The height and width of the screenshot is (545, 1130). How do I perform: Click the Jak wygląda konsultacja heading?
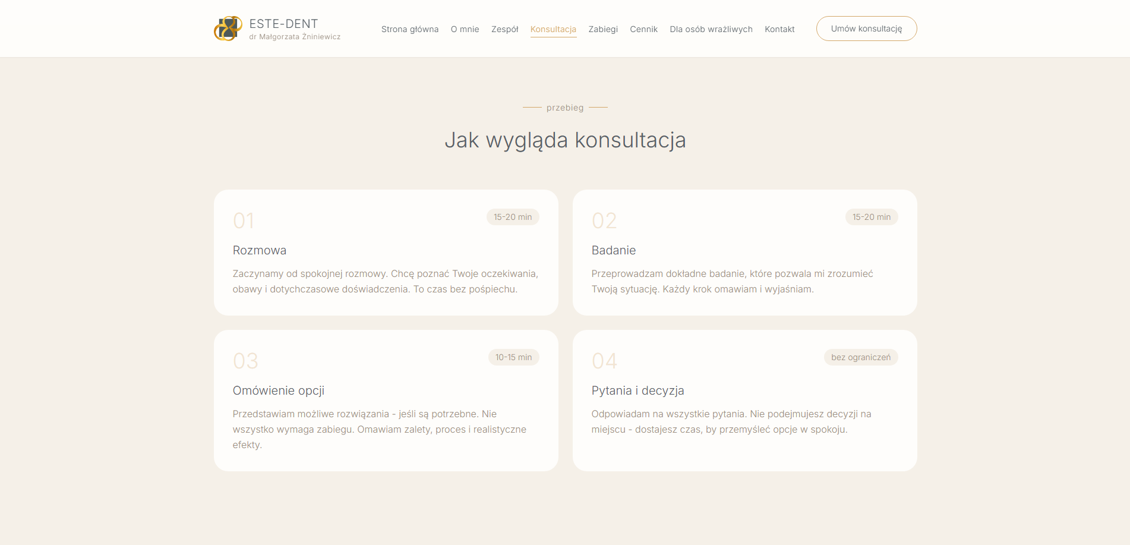(565, 140)
